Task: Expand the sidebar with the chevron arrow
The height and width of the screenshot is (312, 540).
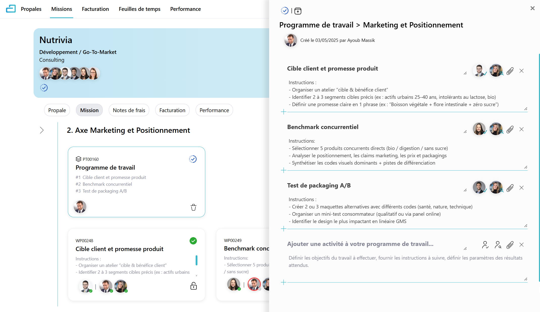Action: (x=42, y=130)
